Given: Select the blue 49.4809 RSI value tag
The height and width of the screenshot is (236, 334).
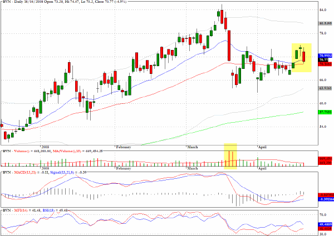Looking at the screenshot, I should tap(325, 224).
